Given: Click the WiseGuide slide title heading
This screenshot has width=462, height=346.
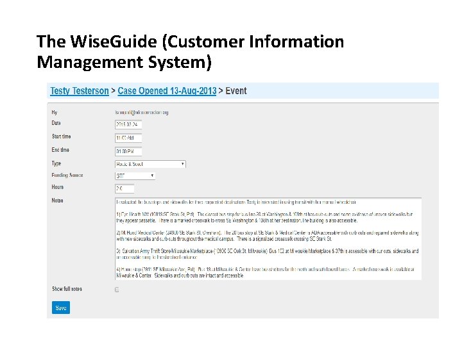Looking at the screenshot, I should coord(191,51).
